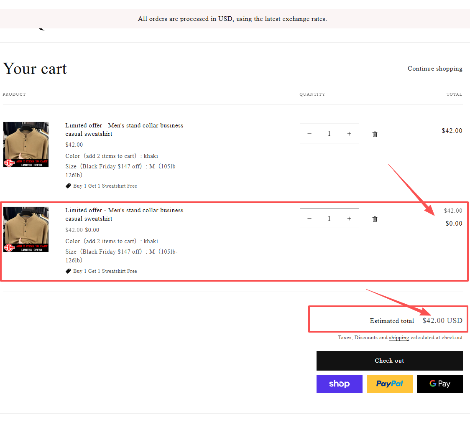Click the discount tag icon on the free item
This screenshot has width=470, height=427.
point(68,271)
